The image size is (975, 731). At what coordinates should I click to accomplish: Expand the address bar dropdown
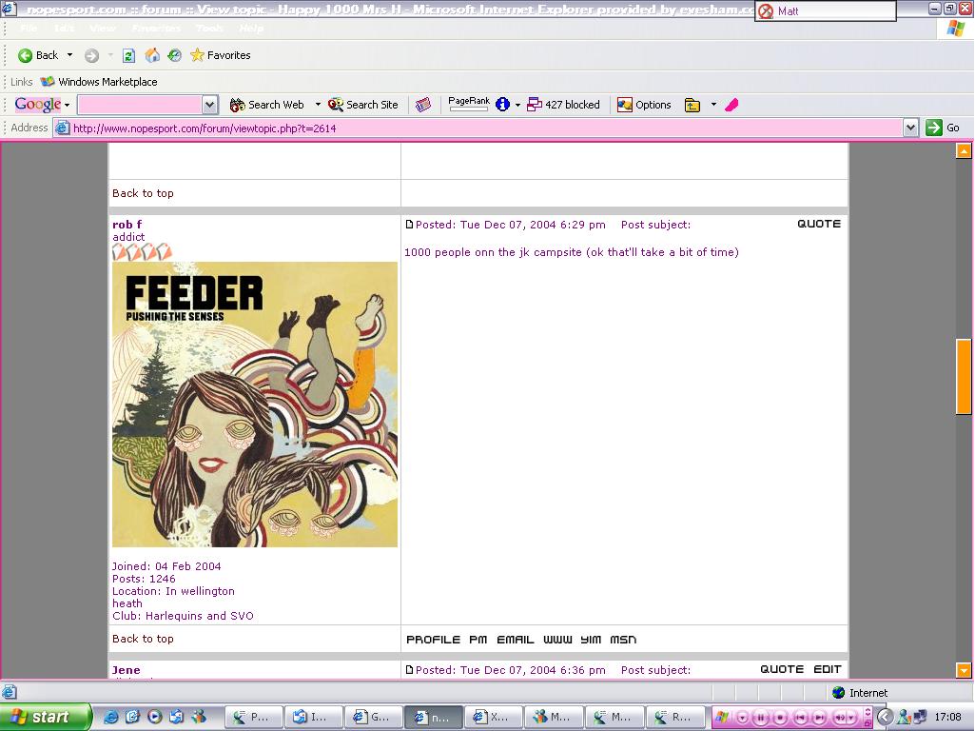point(910,128)
